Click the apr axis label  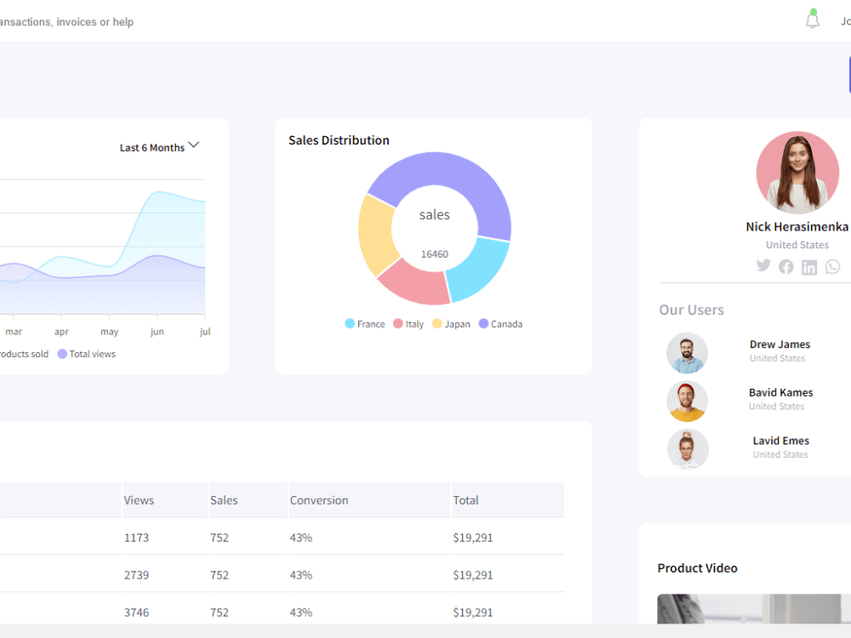61,332
